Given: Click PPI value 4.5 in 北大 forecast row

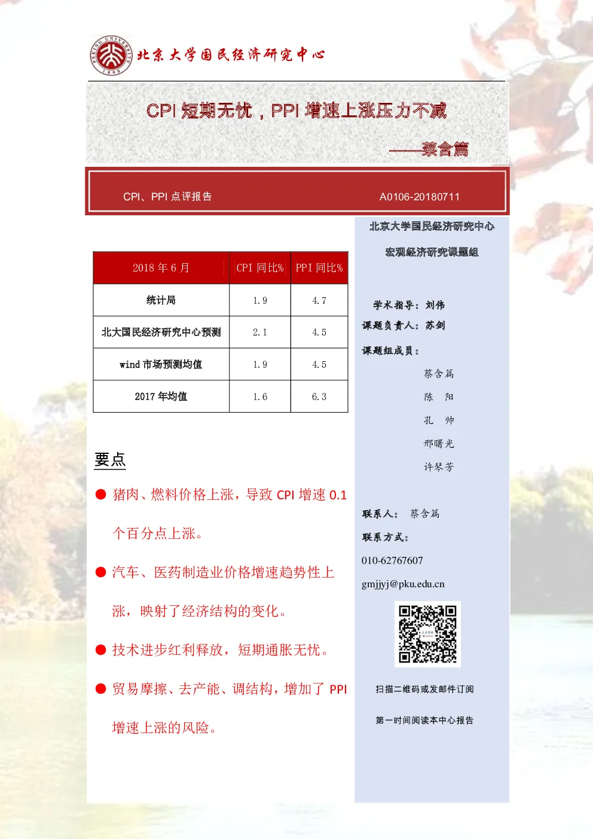Looking at the screenshot, I should coord(319,332).
